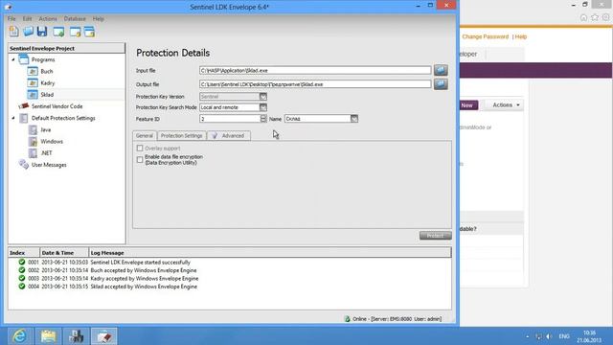Click the Java settings icon
This screenshot has height=345, width=613.
(34, 129)
